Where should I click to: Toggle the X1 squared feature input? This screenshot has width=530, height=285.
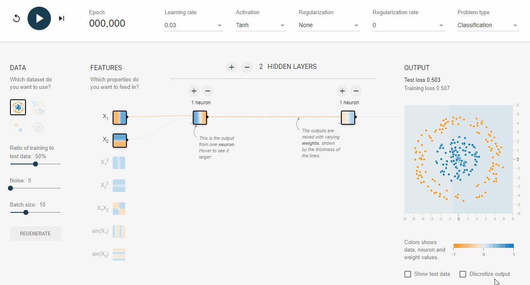(x=119, y=162)
